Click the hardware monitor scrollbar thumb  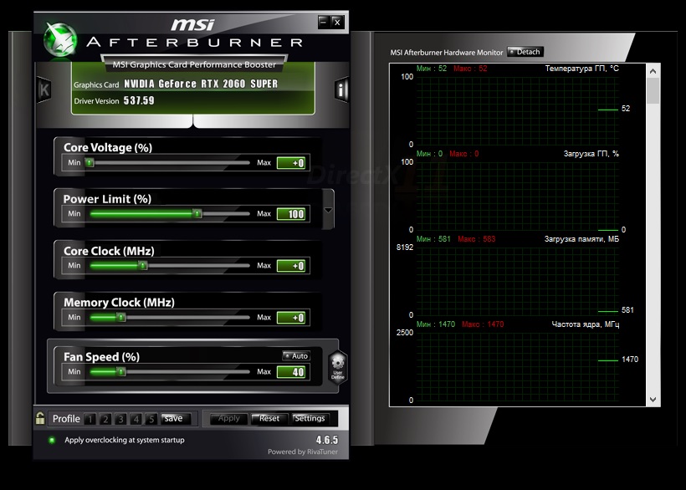pos(653,90)
